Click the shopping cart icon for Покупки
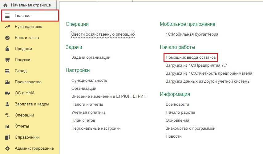Screen dimensions: 263x154 click(7, 60)
